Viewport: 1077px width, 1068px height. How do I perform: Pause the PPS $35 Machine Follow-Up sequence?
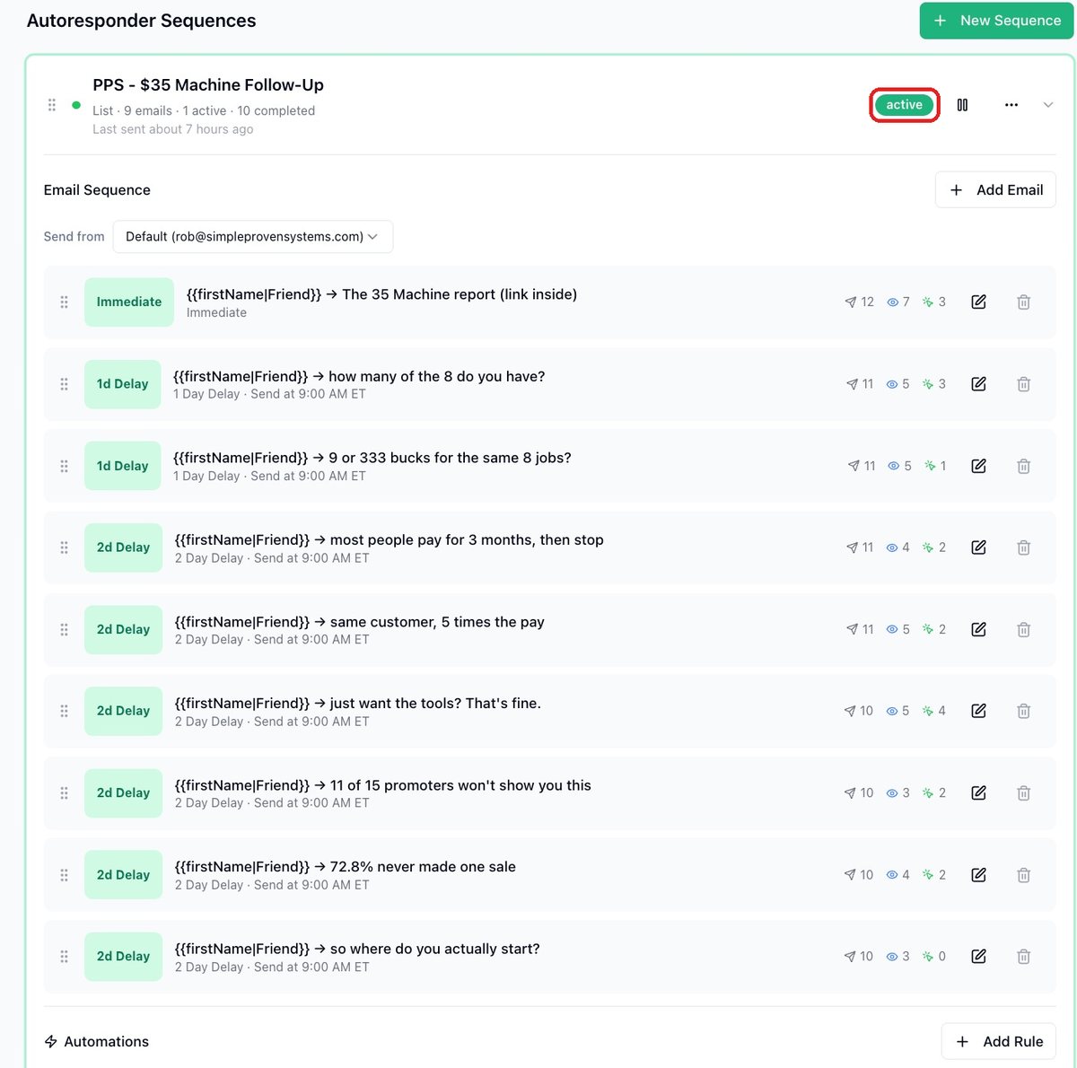962,105
